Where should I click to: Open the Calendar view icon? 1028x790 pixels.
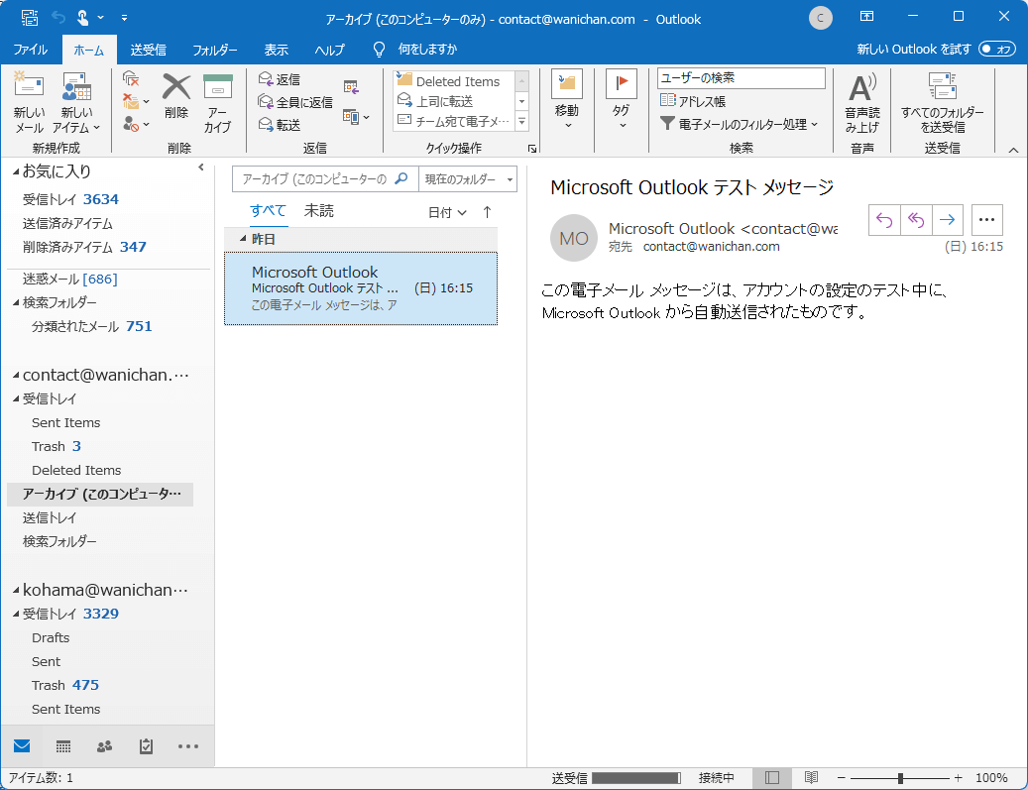pos(62,745)
